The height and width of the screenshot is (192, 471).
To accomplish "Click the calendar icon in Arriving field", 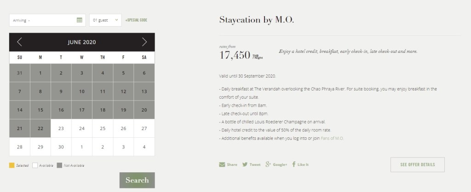I will coord(79,20).
